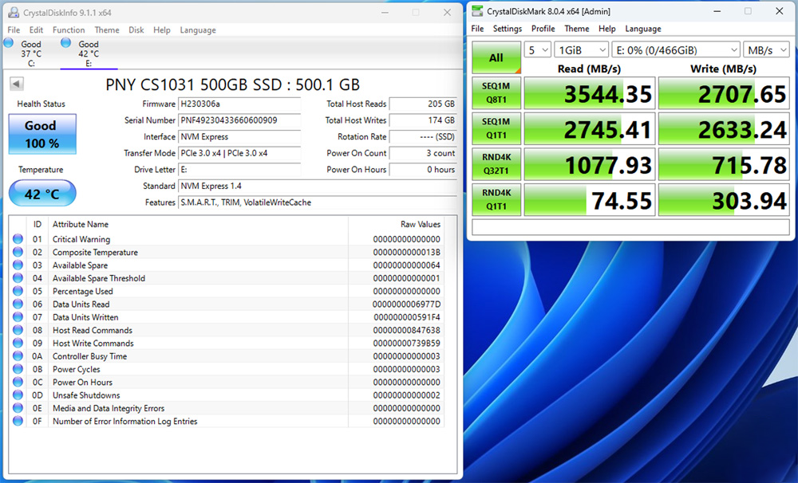Click status orb for Power On Hours row

point(18,381)
